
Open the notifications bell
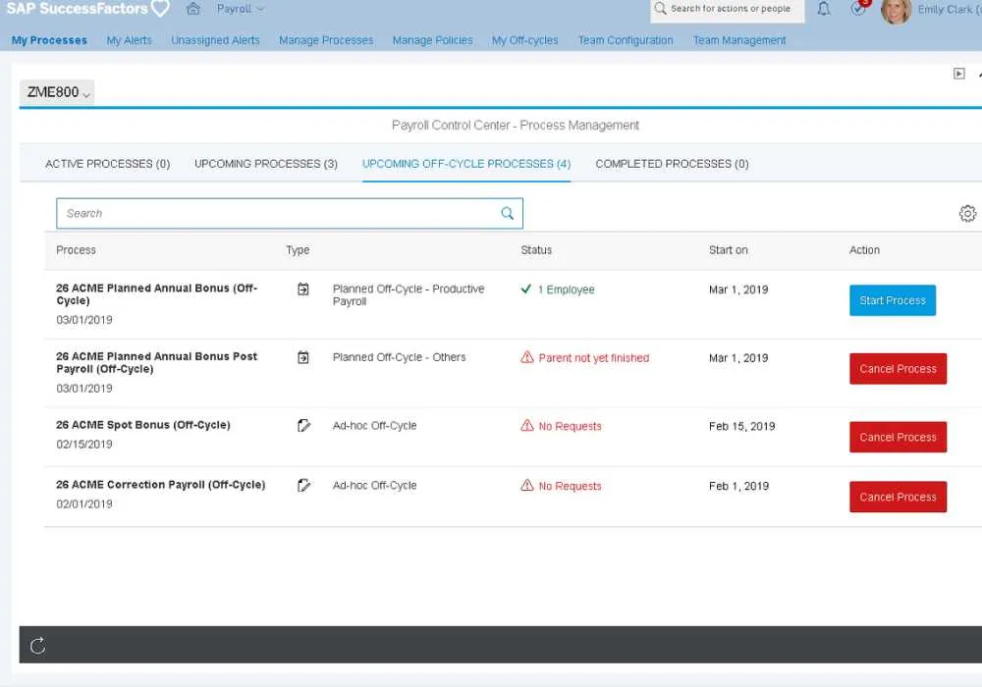(824, 9)
